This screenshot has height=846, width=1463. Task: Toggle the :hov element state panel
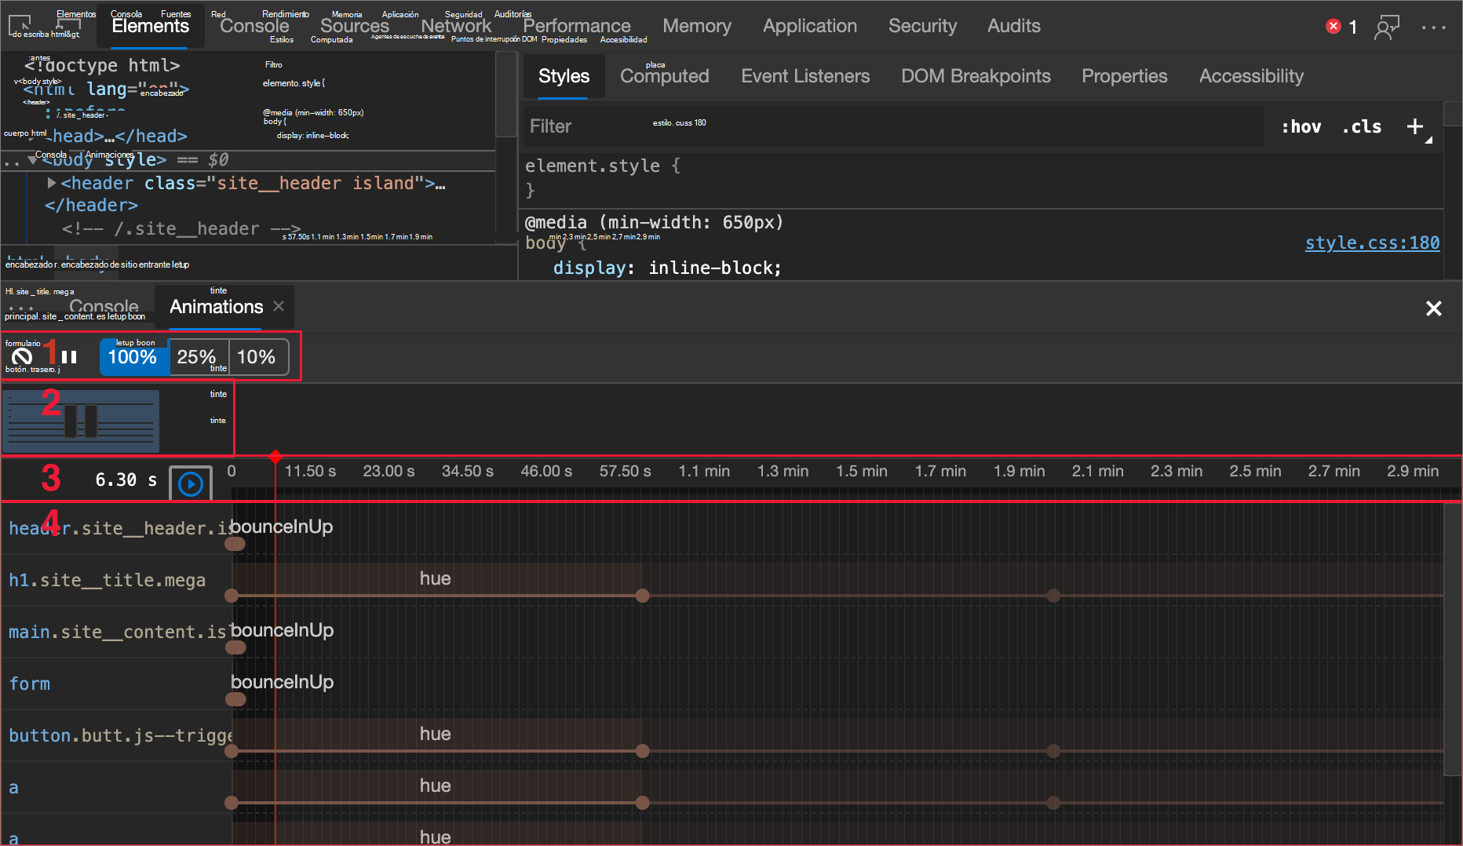click(1301, 126)
